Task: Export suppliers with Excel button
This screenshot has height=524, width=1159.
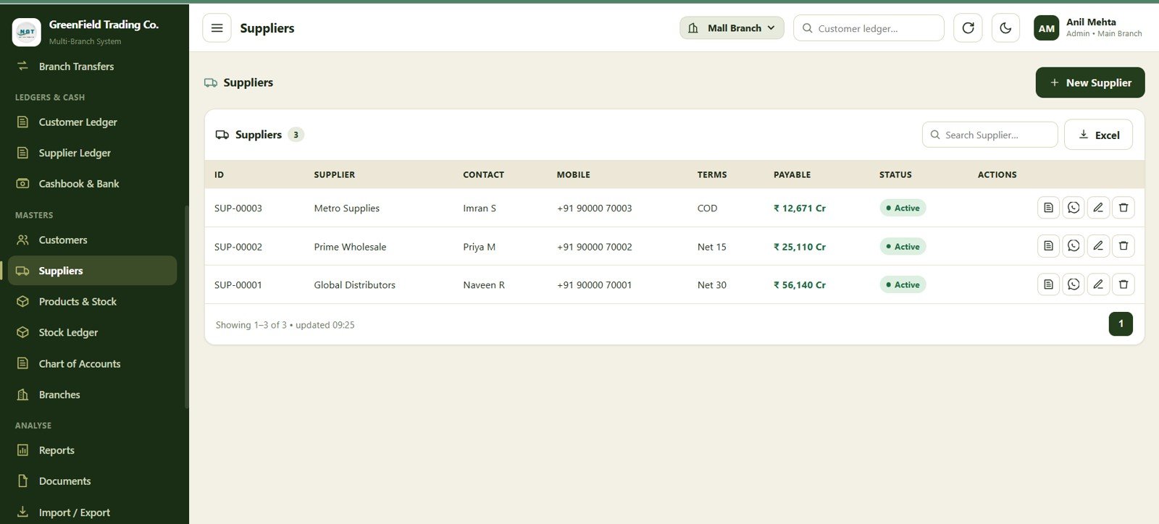Action: point(1098,135)
